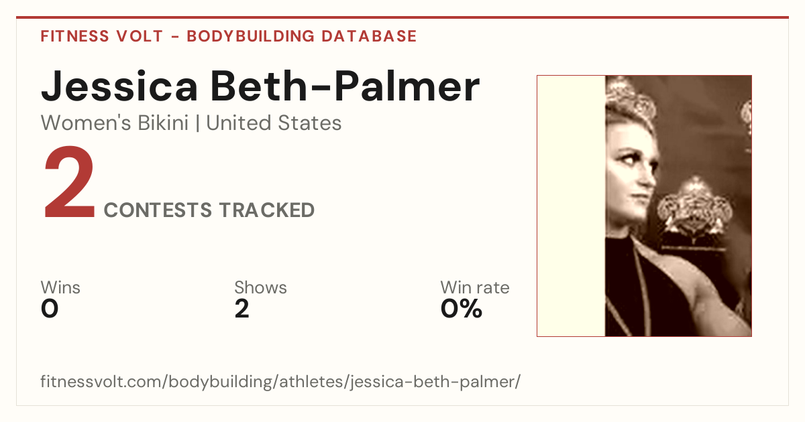The height and width of the screenshot is (422, 805).
Task: Click the 0% win rate value
Action: (462, 309)
